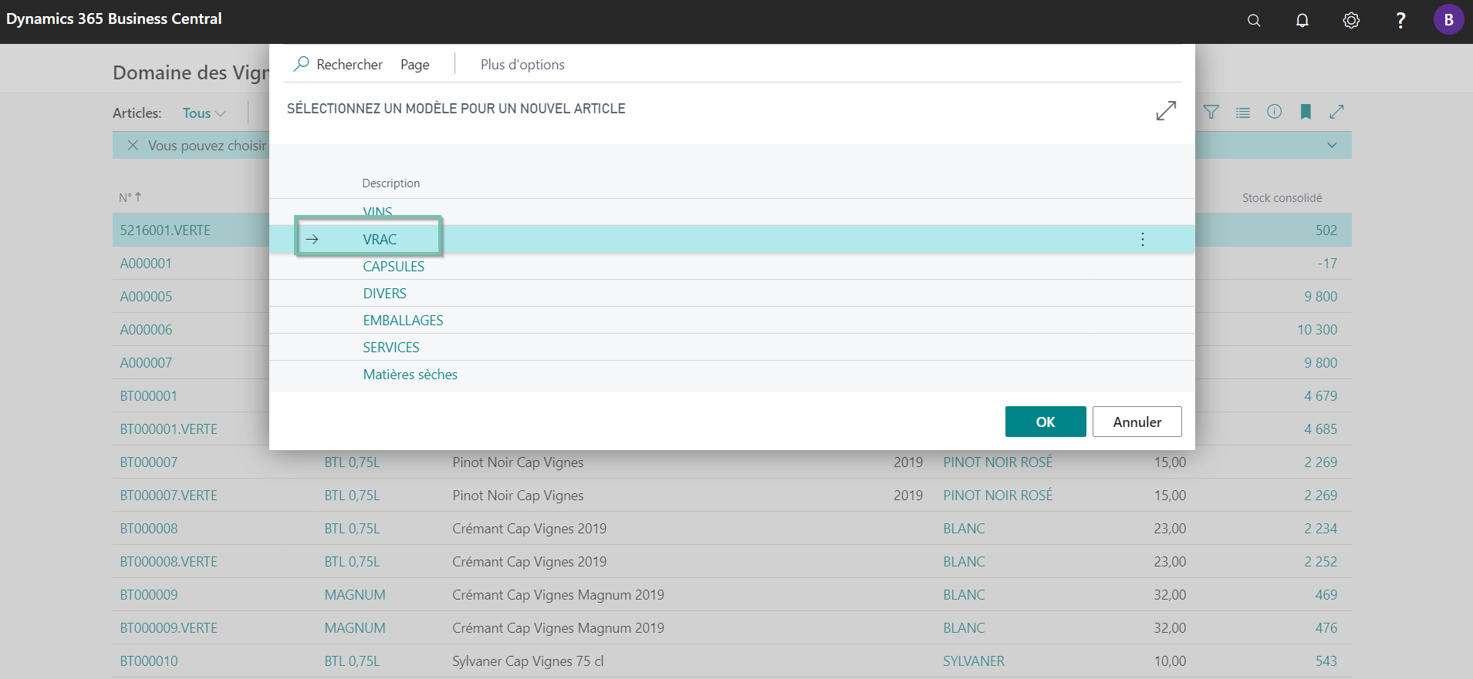Sort by the N° column header
The image size is (1473, 679).
tap(130, 197)
